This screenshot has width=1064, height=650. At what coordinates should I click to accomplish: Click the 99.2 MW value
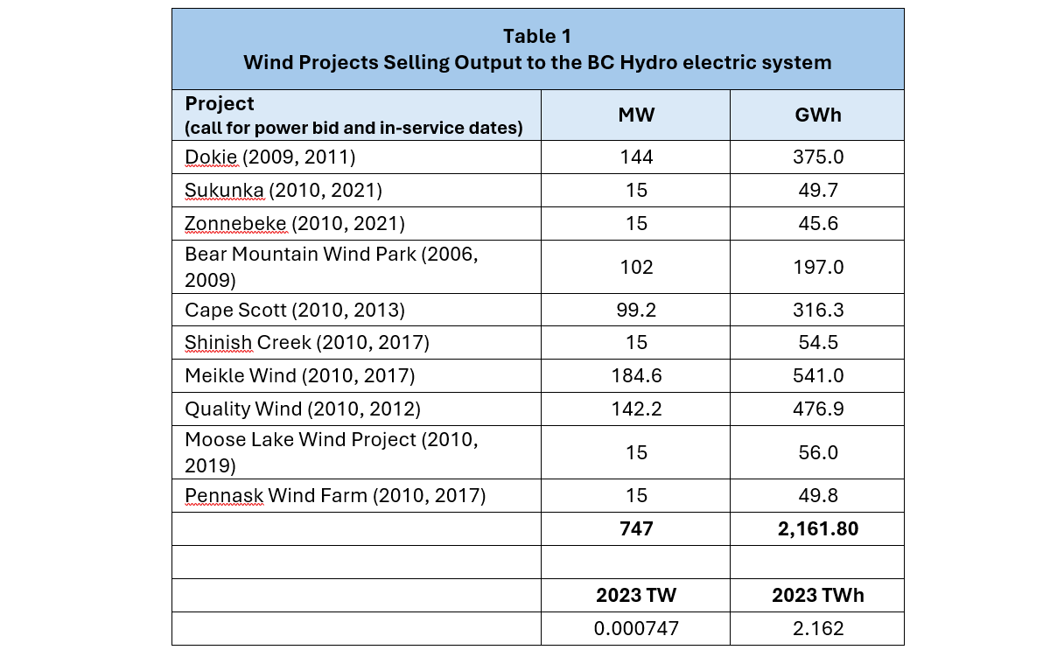coord(636,310)
